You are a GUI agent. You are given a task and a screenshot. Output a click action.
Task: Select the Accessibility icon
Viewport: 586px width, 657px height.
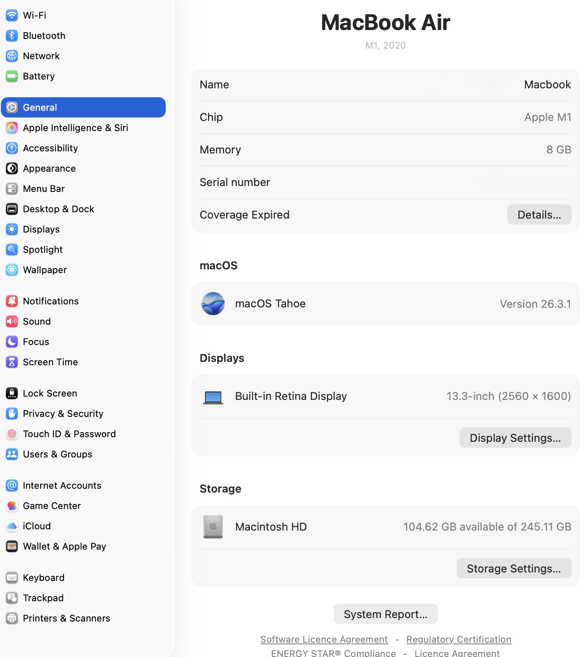click(x=12, y=148)
